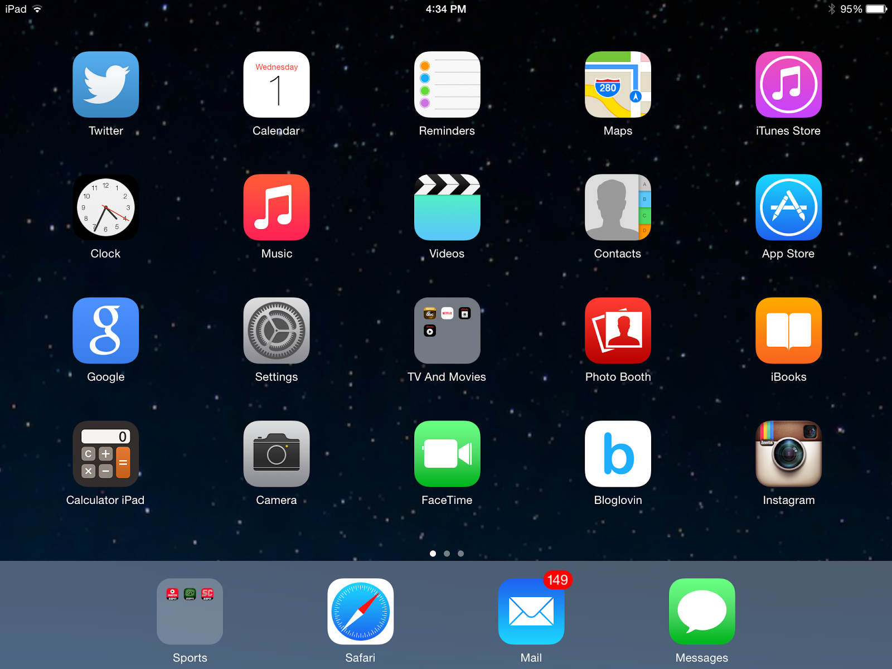Tap the Mail badge showing 149
Screen dimensions: 892x669
tap(557, 580)
